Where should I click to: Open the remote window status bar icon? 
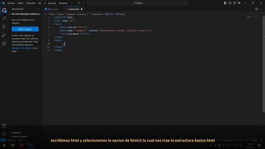(x=3, y=140)
